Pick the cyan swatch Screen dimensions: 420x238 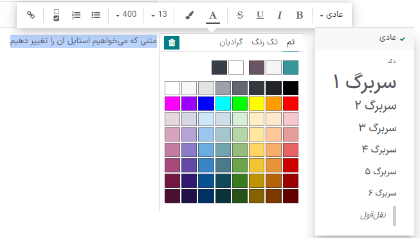[x=223, y=104]
